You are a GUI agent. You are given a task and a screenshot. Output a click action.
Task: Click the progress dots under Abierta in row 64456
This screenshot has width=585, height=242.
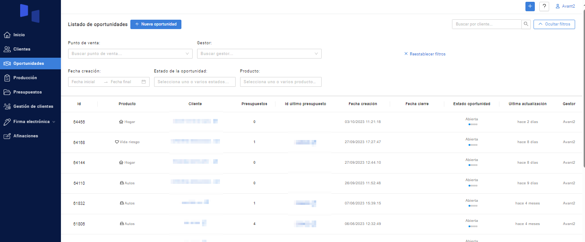pyautogui.click(x=473, y=124)
